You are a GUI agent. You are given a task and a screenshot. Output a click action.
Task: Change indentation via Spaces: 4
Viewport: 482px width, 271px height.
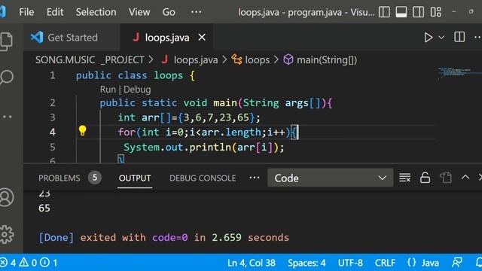point(307,263)
